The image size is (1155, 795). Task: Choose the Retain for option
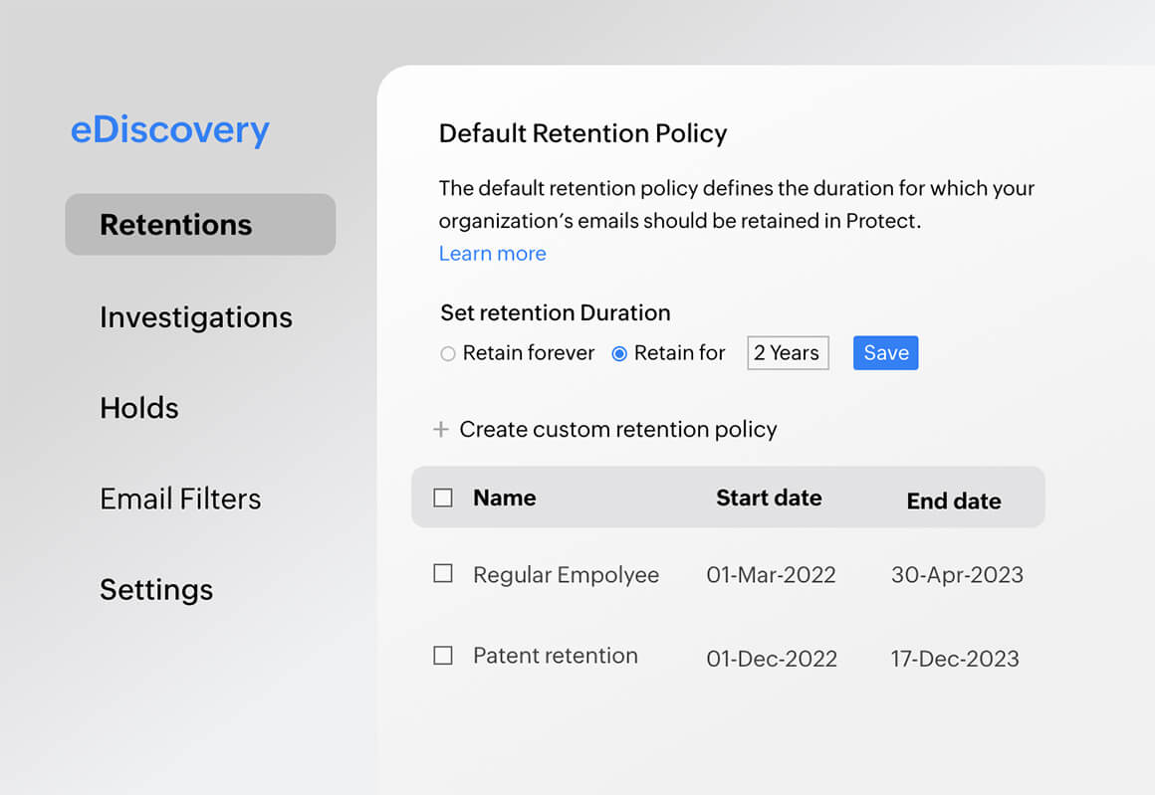pyautogui.click(x=619, y=353)
